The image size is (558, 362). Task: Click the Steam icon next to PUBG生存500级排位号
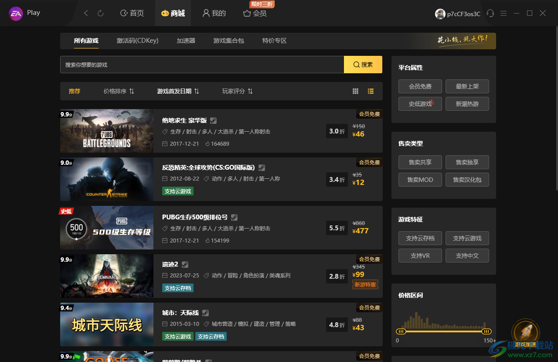pos(234,217)
